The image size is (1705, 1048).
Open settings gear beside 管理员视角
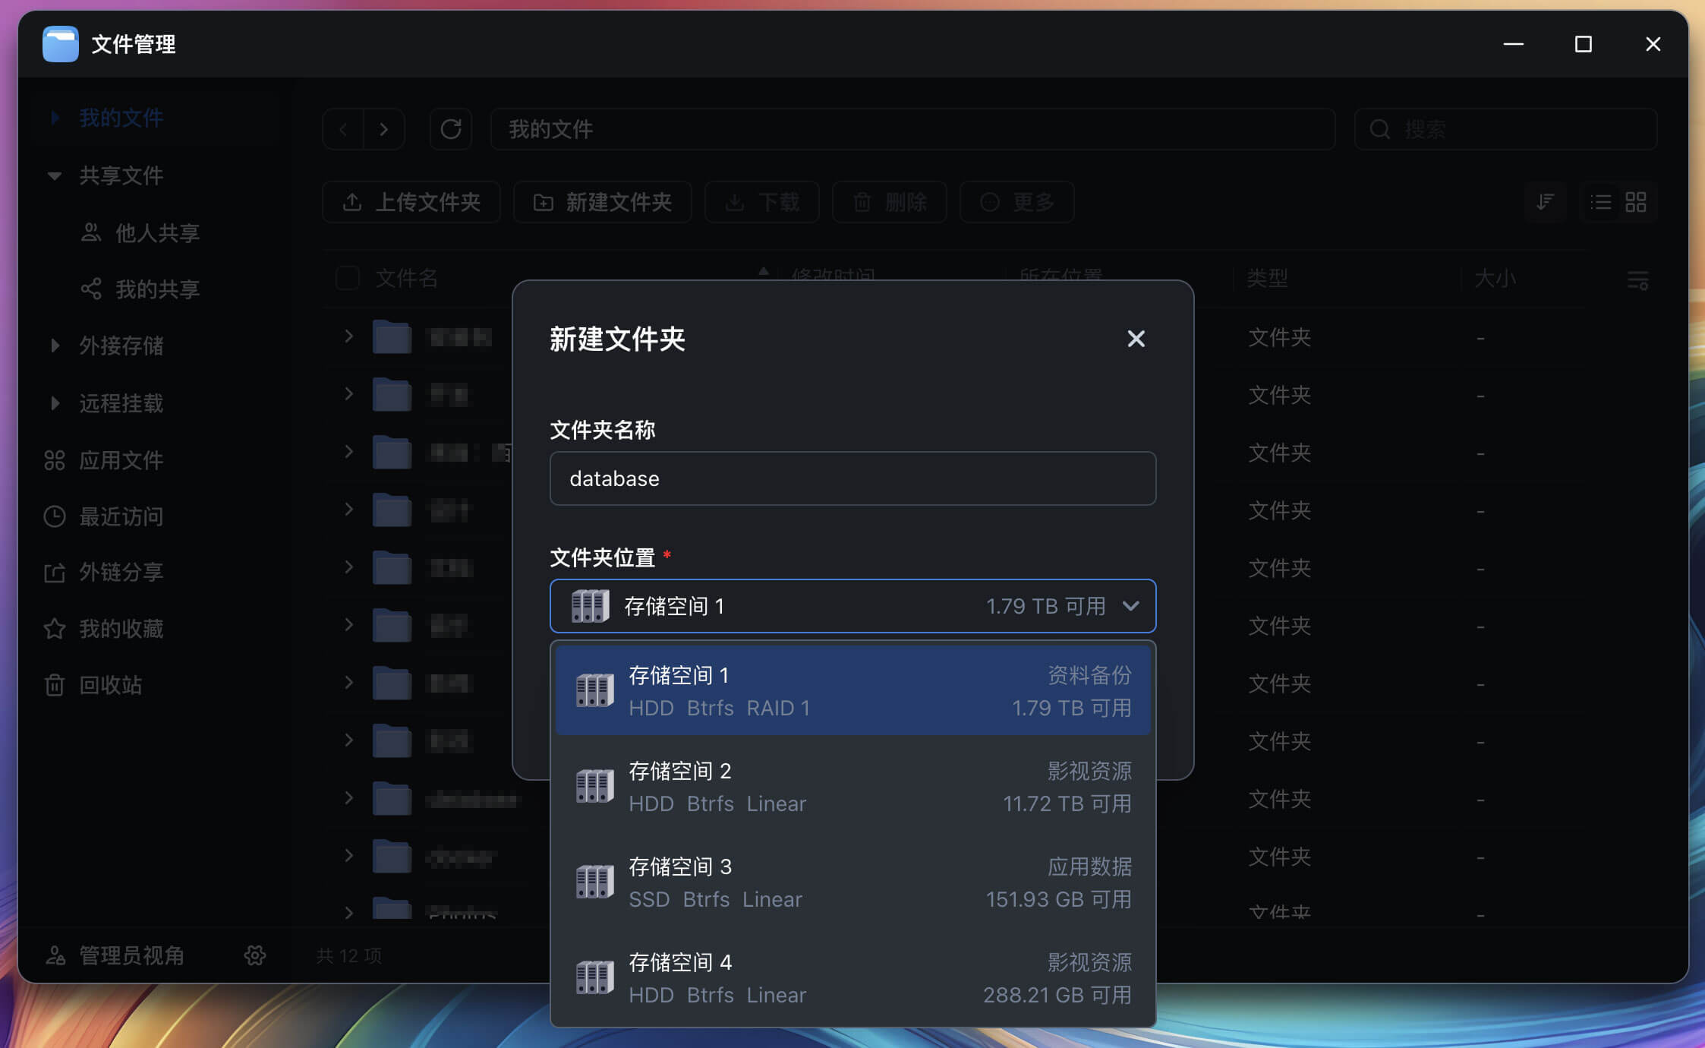tap(255, 955)
